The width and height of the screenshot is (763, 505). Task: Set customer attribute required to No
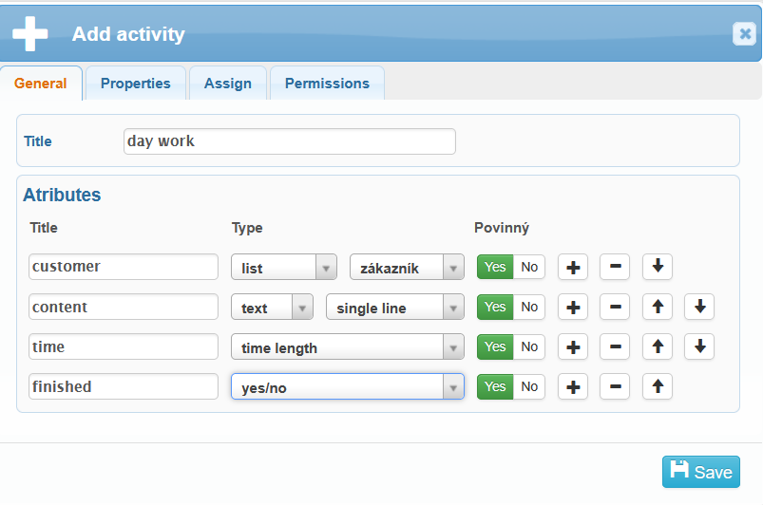pos(529,268)
